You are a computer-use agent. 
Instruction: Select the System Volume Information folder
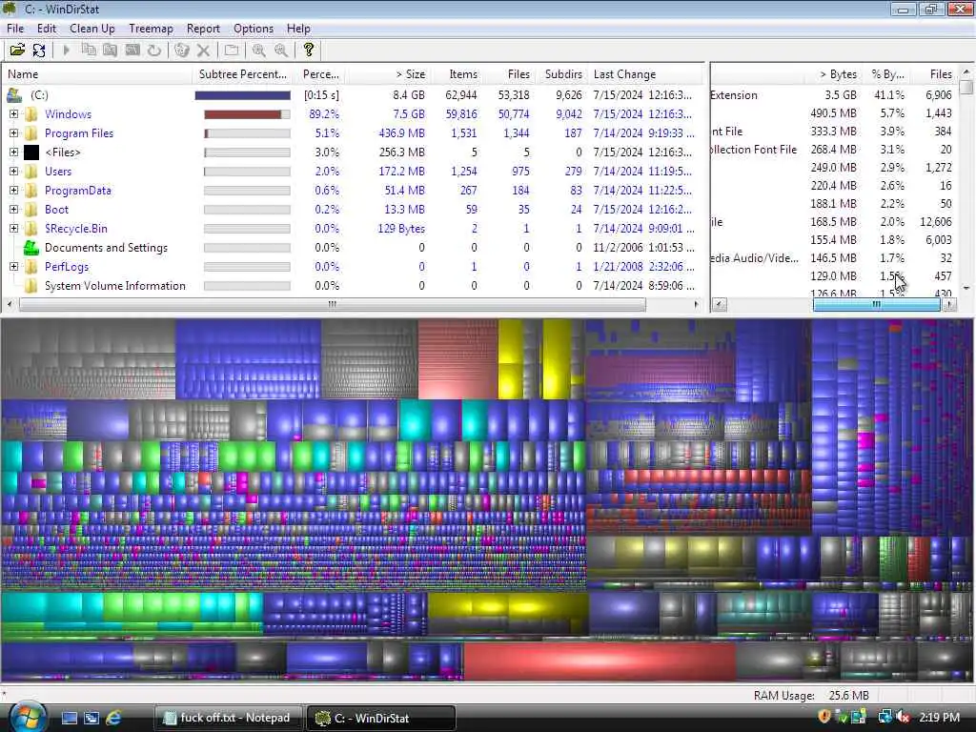point(115,286)
